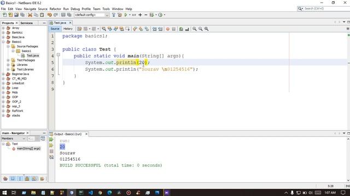Open the default config dropdown
Viewport: 350px width, 196px height.
click(x=107, y=15)
